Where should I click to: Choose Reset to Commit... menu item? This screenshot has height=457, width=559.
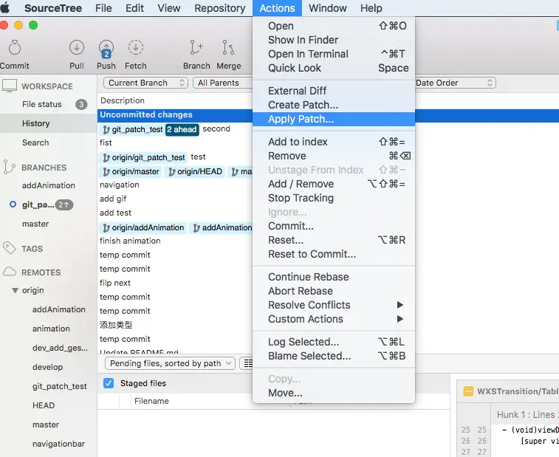[334, 254]
